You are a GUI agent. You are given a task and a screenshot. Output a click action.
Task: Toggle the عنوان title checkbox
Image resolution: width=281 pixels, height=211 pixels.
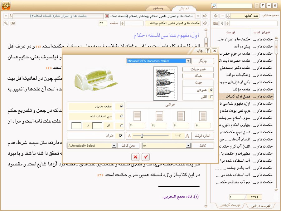(x=121, y=136)
